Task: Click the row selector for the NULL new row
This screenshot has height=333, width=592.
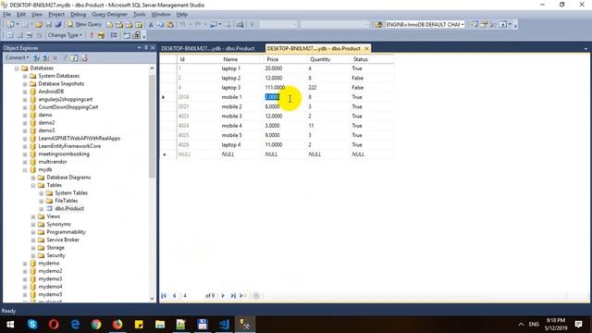Action: coord(168,154)
